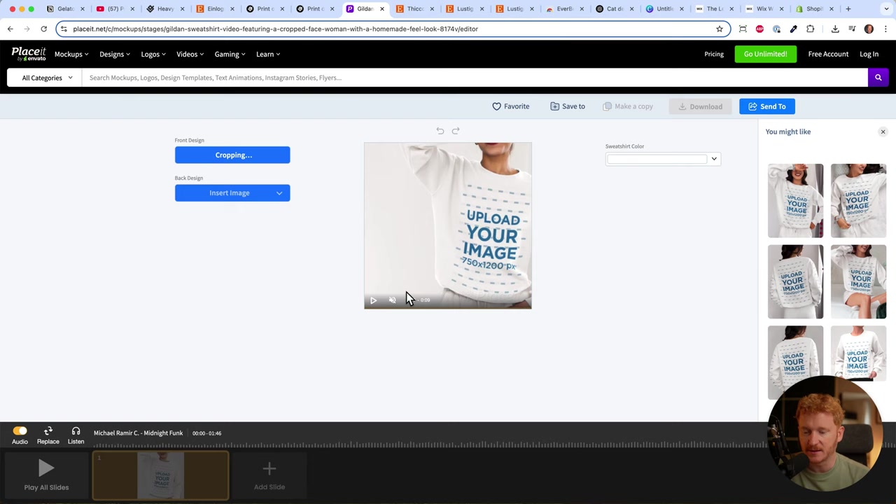Expand the Designs menu

tap(115, 54)
